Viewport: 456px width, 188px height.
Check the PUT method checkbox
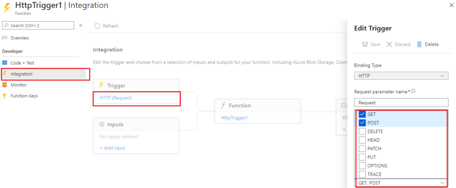(x=362, y=157)
